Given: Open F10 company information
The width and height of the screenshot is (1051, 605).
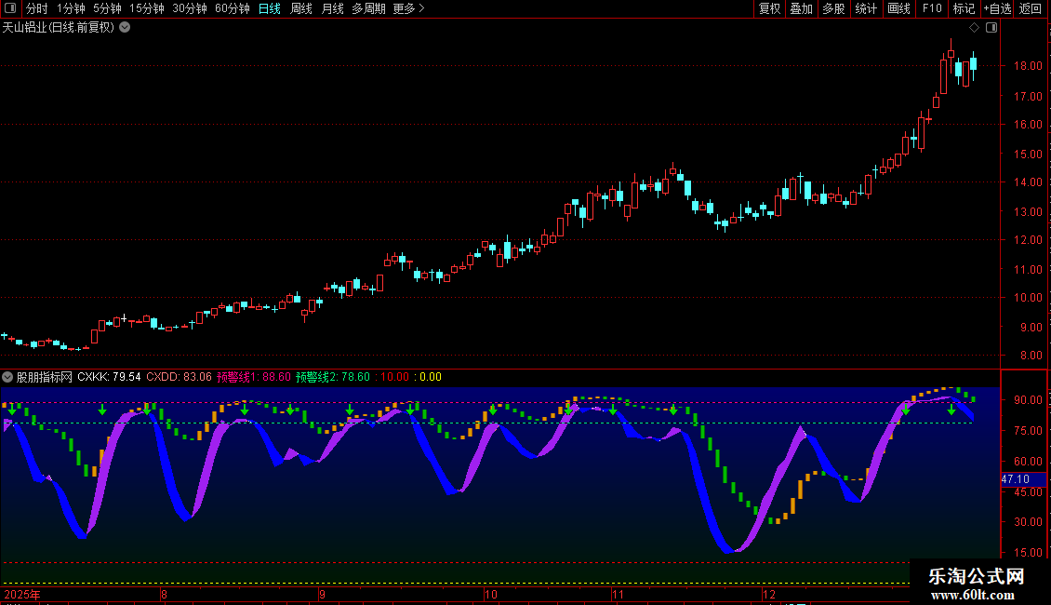Looking at the screenshot, I should pos(931,8).
